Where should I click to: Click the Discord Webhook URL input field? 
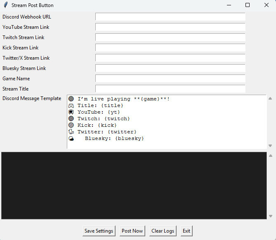170,17
